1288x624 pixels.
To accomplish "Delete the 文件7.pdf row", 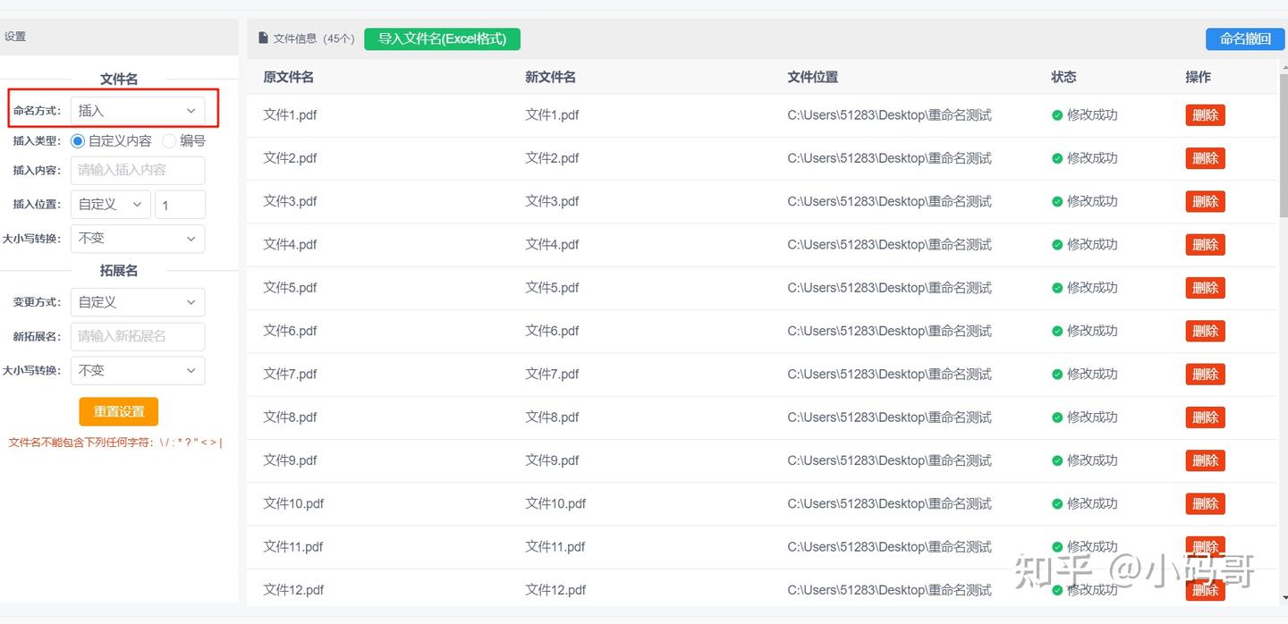I will point(1205,375).
